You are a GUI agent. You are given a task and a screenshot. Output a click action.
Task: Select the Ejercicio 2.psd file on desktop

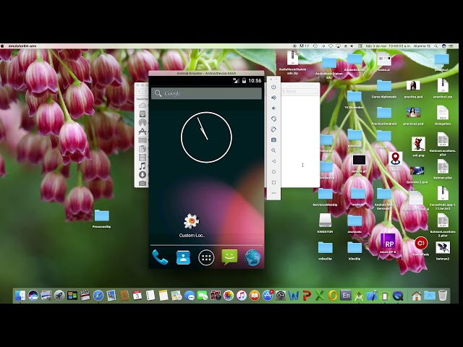(x=417, y=174)
